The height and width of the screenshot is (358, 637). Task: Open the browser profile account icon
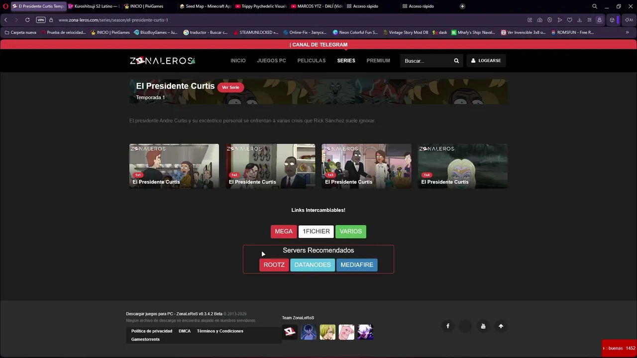[x=599, y=20]
